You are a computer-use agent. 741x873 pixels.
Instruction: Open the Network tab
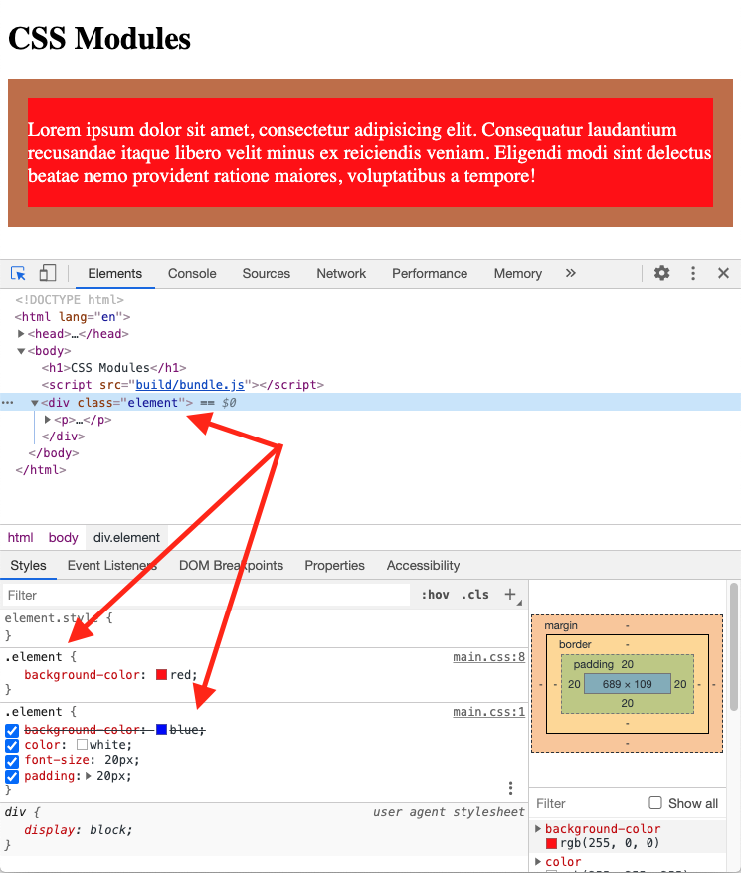click(x=341, y=273)
